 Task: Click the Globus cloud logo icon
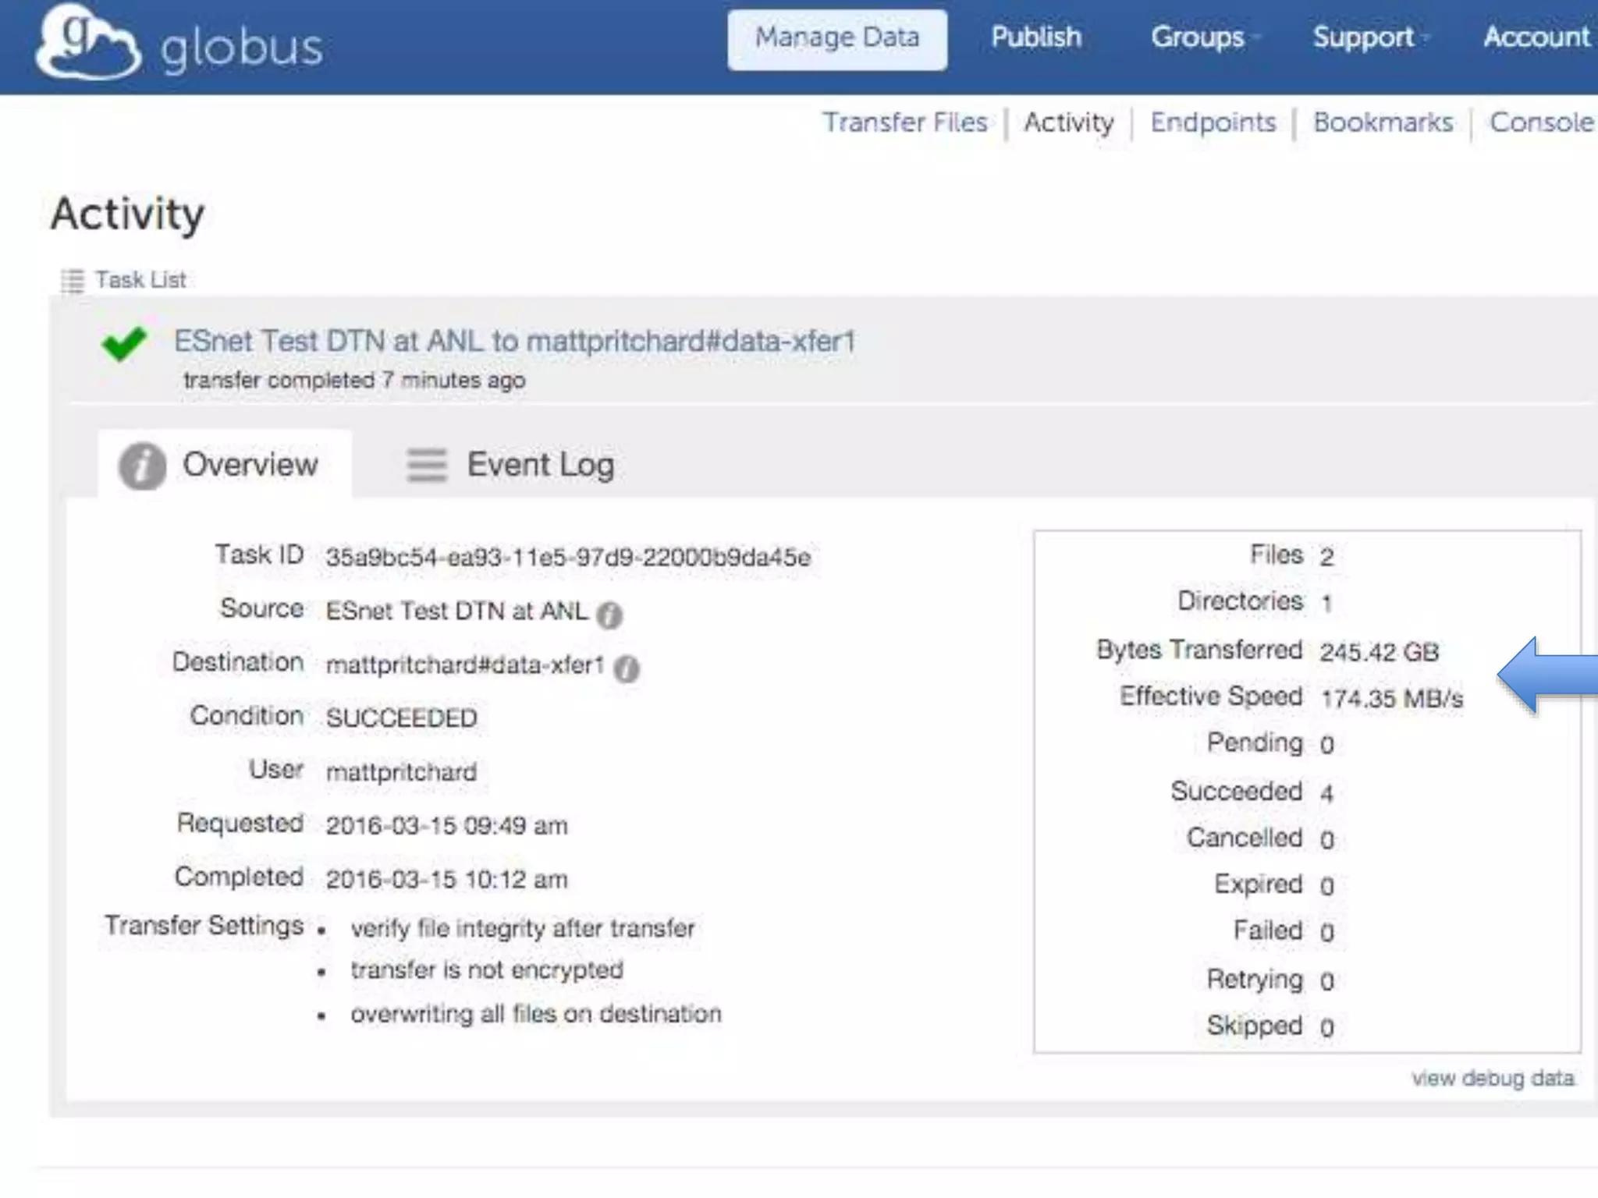87,43
